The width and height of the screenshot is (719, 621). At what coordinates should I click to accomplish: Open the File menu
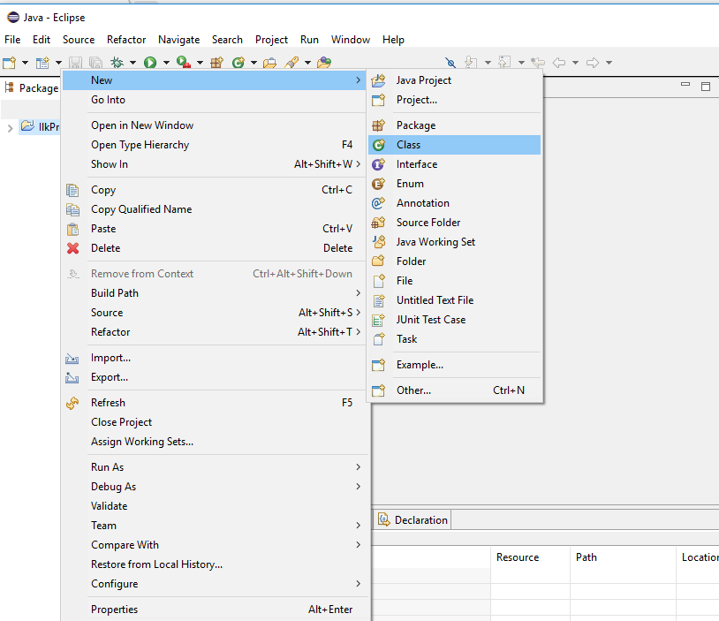click(x=12, y=40)
